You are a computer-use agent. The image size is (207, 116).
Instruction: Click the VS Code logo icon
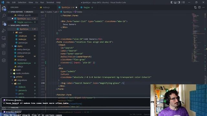pyautogui.click(x=3, y=2)
